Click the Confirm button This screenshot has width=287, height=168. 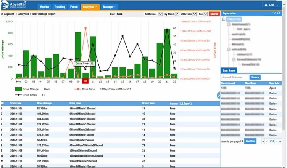point(250,141)
